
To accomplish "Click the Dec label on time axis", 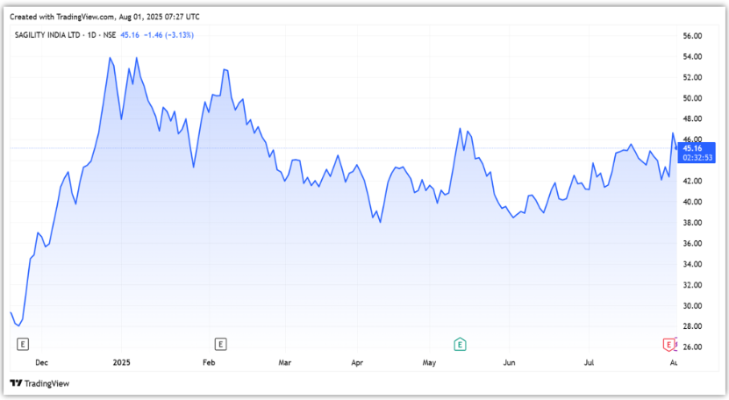I will tap(41, 361).
